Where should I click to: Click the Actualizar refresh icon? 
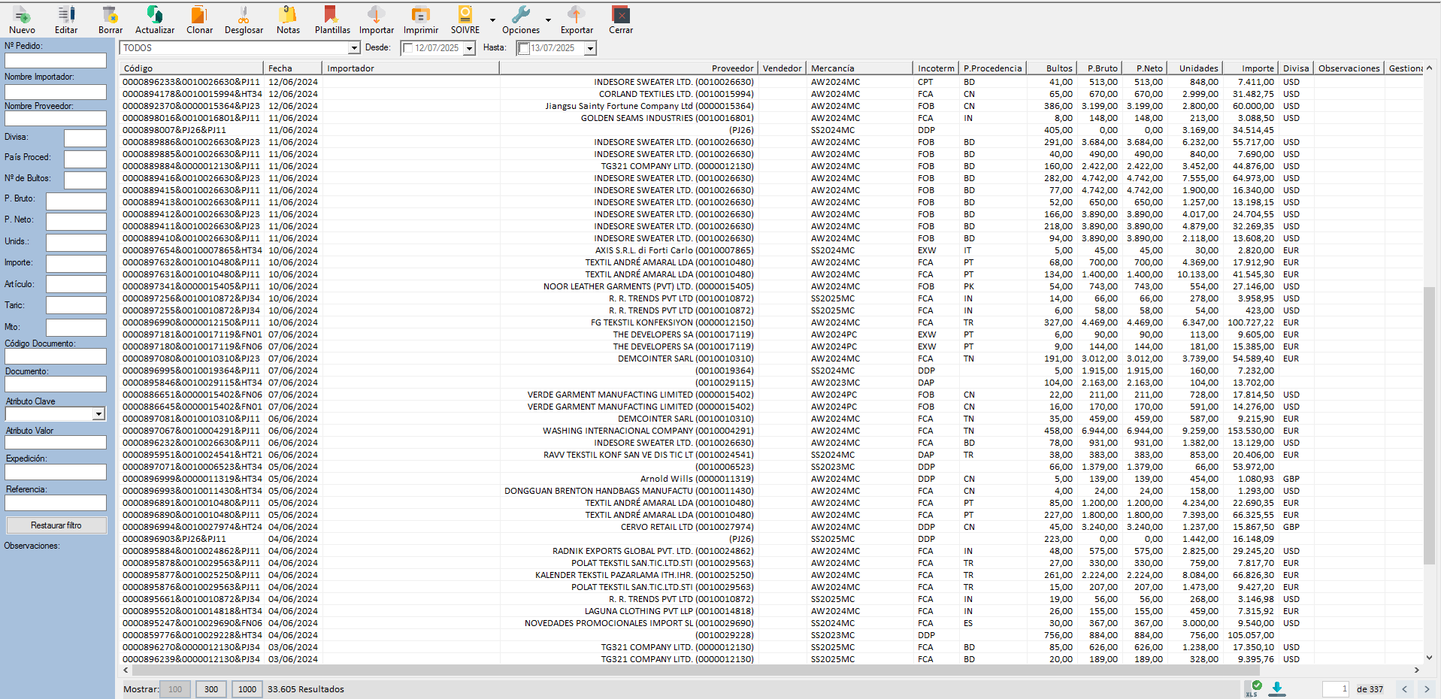tap(155, 16)
